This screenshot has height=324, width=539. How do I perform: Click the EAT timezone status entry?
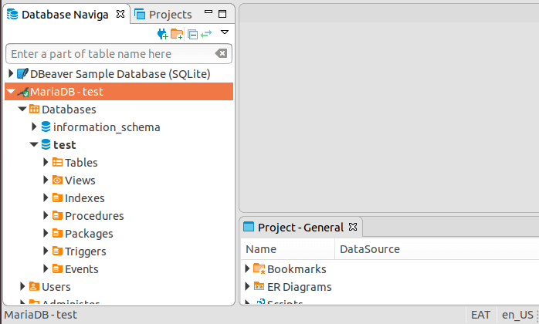[x=480, y=315]
